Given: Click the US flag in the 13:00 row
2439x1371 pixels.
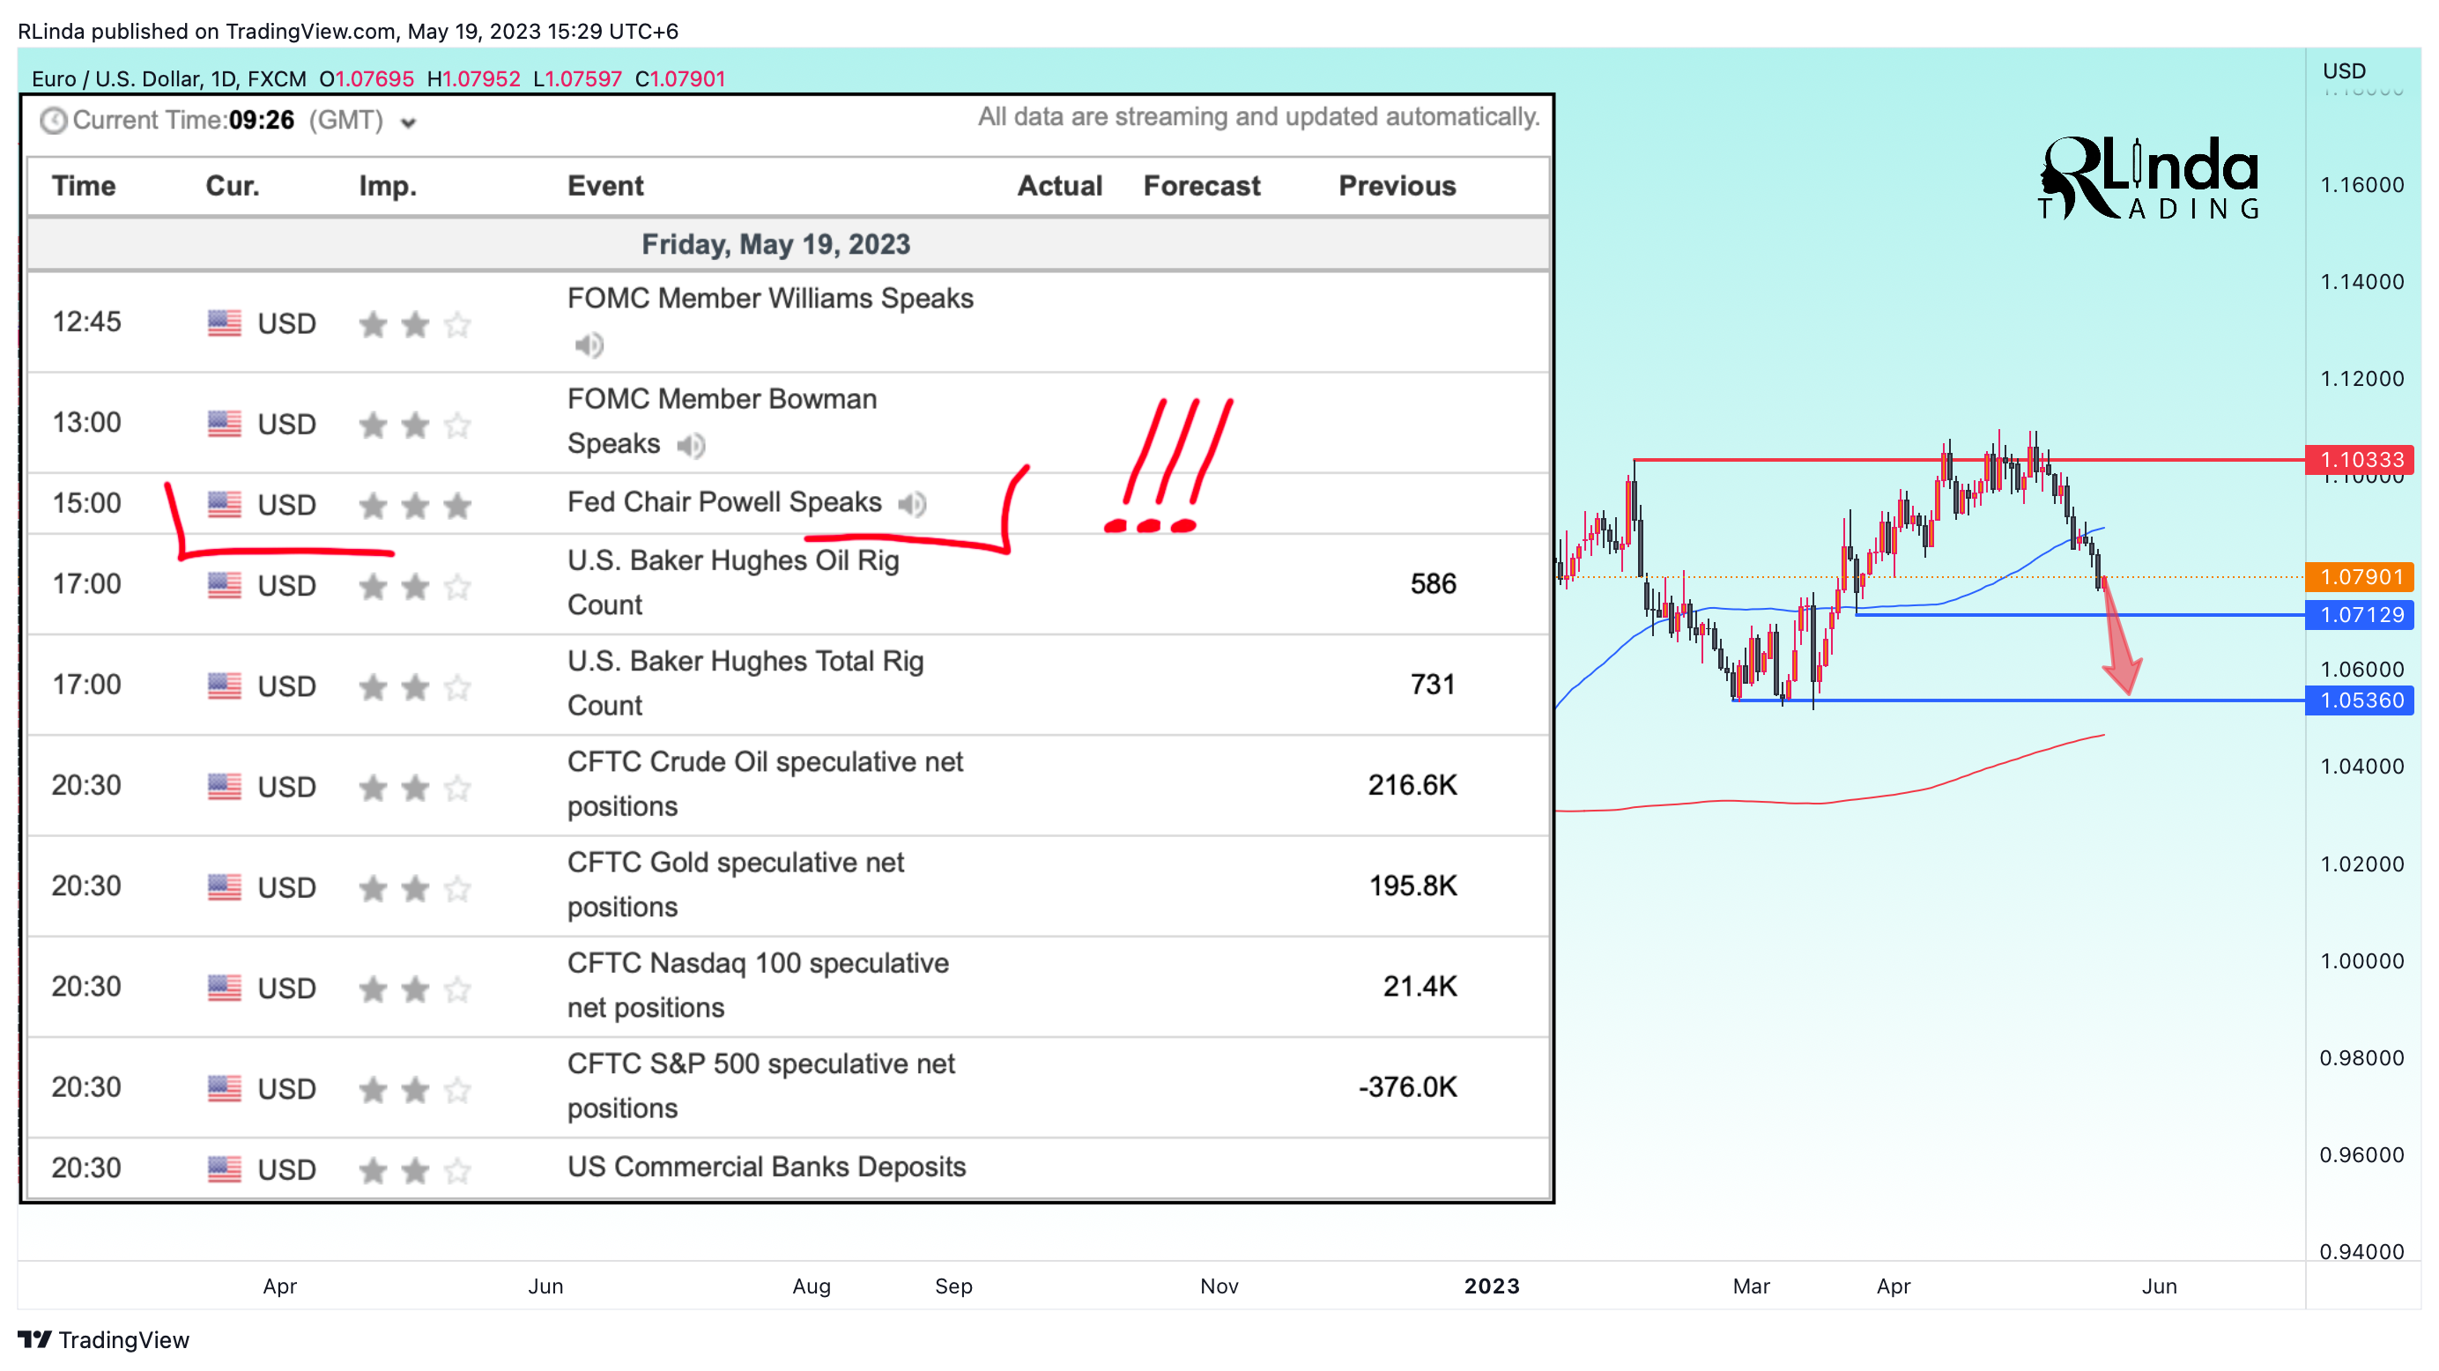Looking at the screenshot, I should (225, 423).
